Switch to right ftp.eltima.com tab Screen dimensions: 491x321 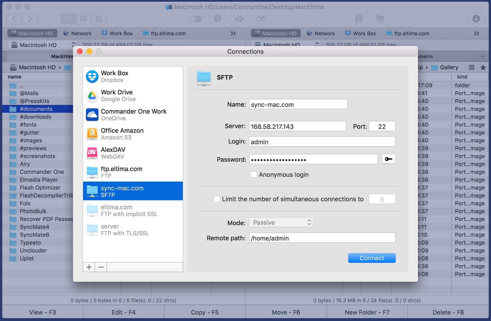(408, 33)
